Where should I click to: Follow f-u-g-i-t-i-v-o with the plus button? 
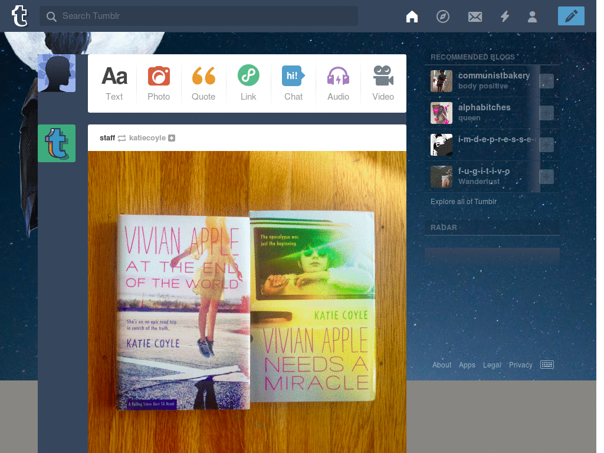[547, 177]
